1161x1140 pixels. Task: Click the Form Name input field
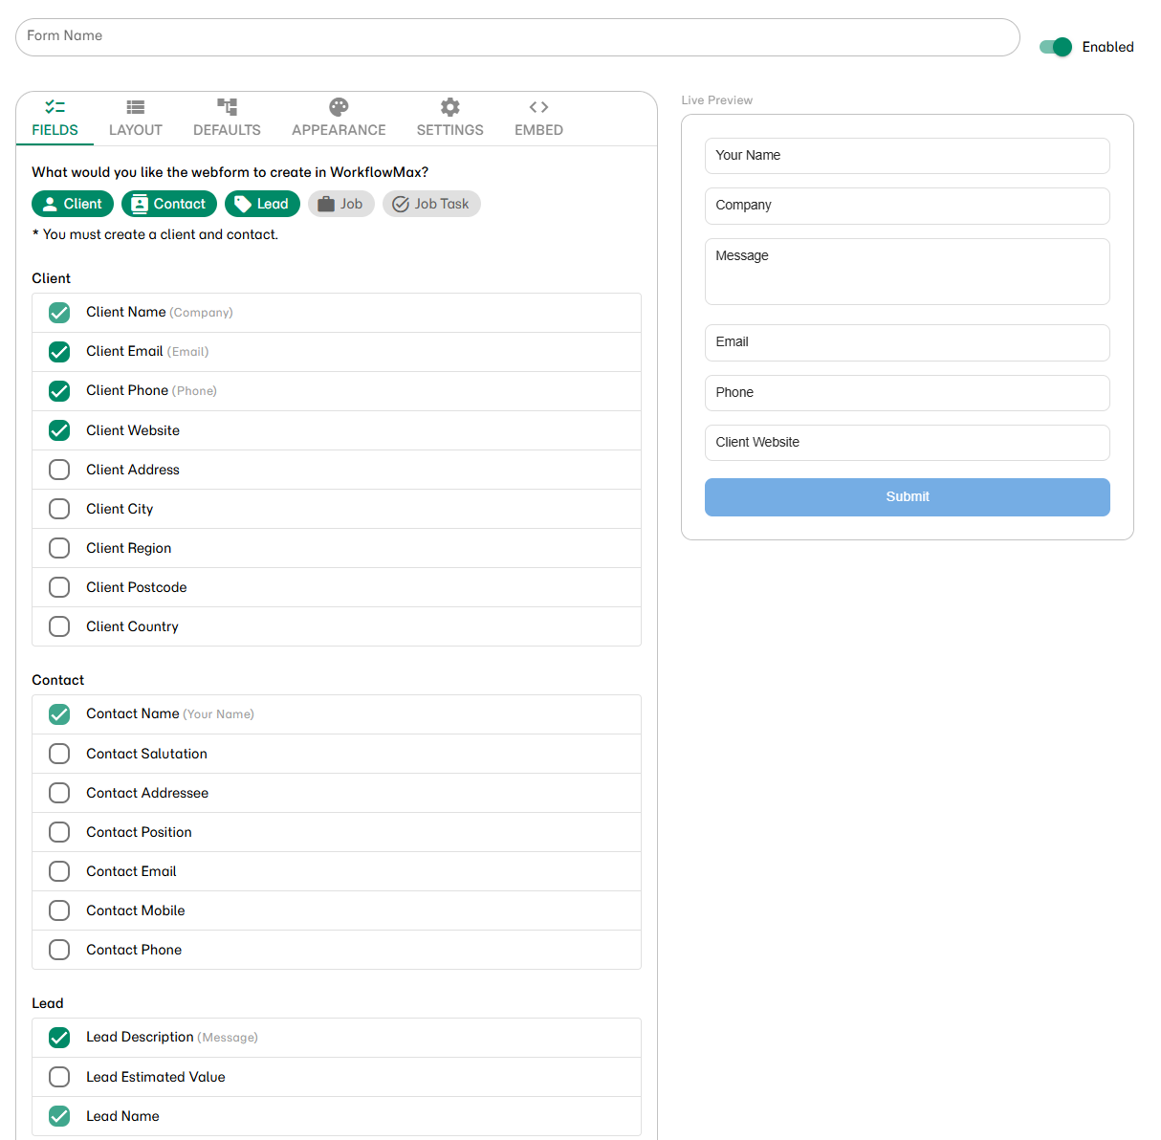click(516, 36)
